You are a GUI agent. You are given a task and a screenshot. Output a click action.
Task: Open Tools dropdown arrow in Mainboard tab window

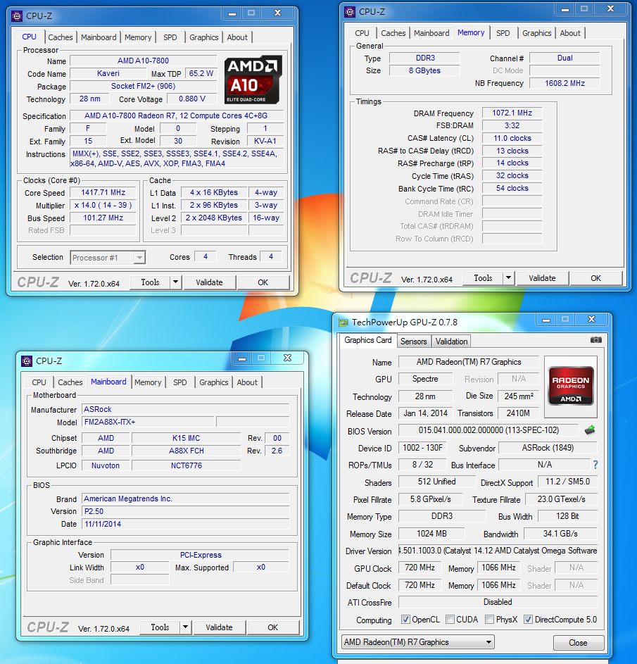[x=185, y=627]
